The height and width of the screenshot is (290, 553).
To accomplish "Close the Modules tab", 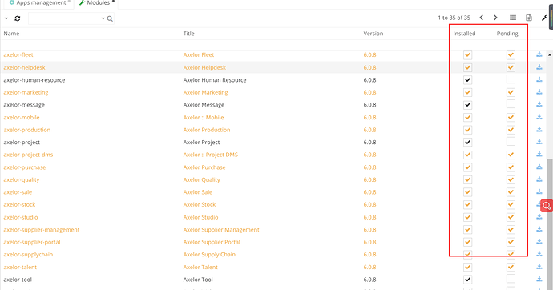I will [113, 2].
